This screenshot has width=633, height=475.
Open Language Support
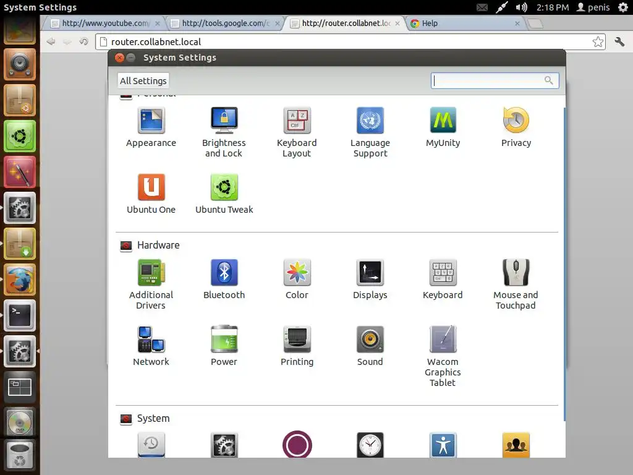370,132
